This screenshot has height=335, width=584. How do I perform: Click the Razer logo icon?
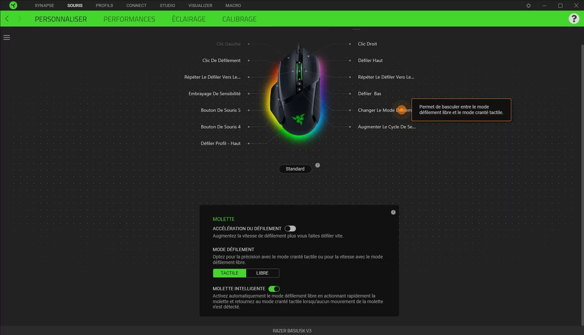pyautogui.click(x=13, y=5)
